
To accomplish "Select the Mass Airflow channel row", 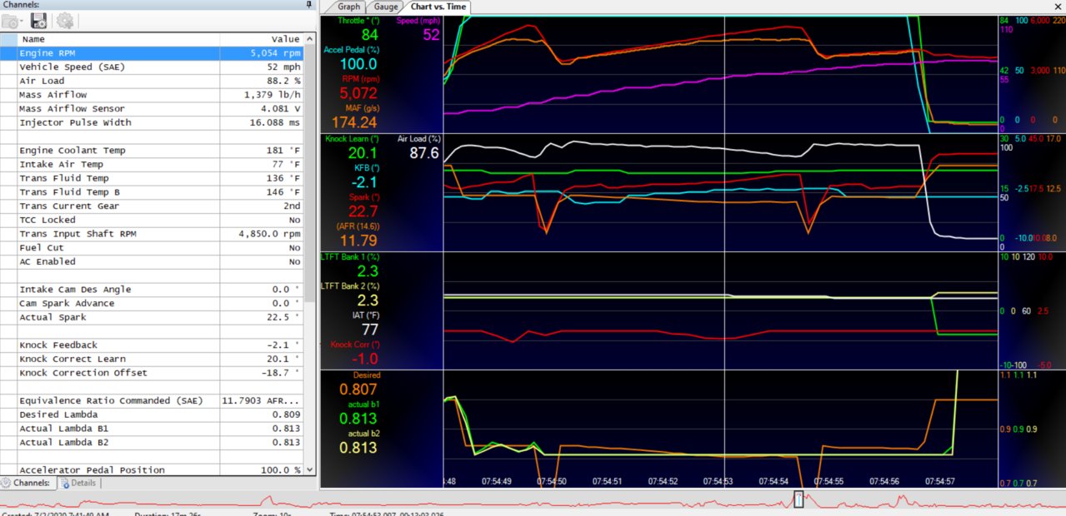I will 153,95.
